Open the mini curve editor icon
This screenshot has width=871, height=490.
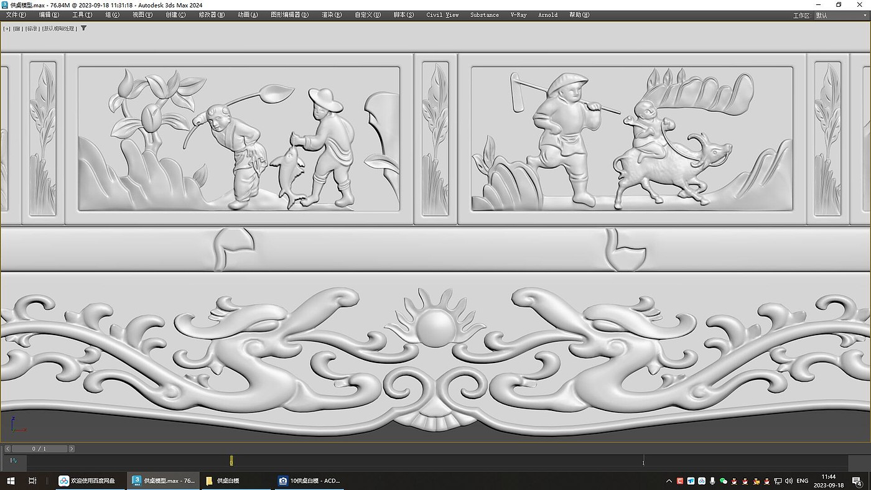tap(14, 461)
